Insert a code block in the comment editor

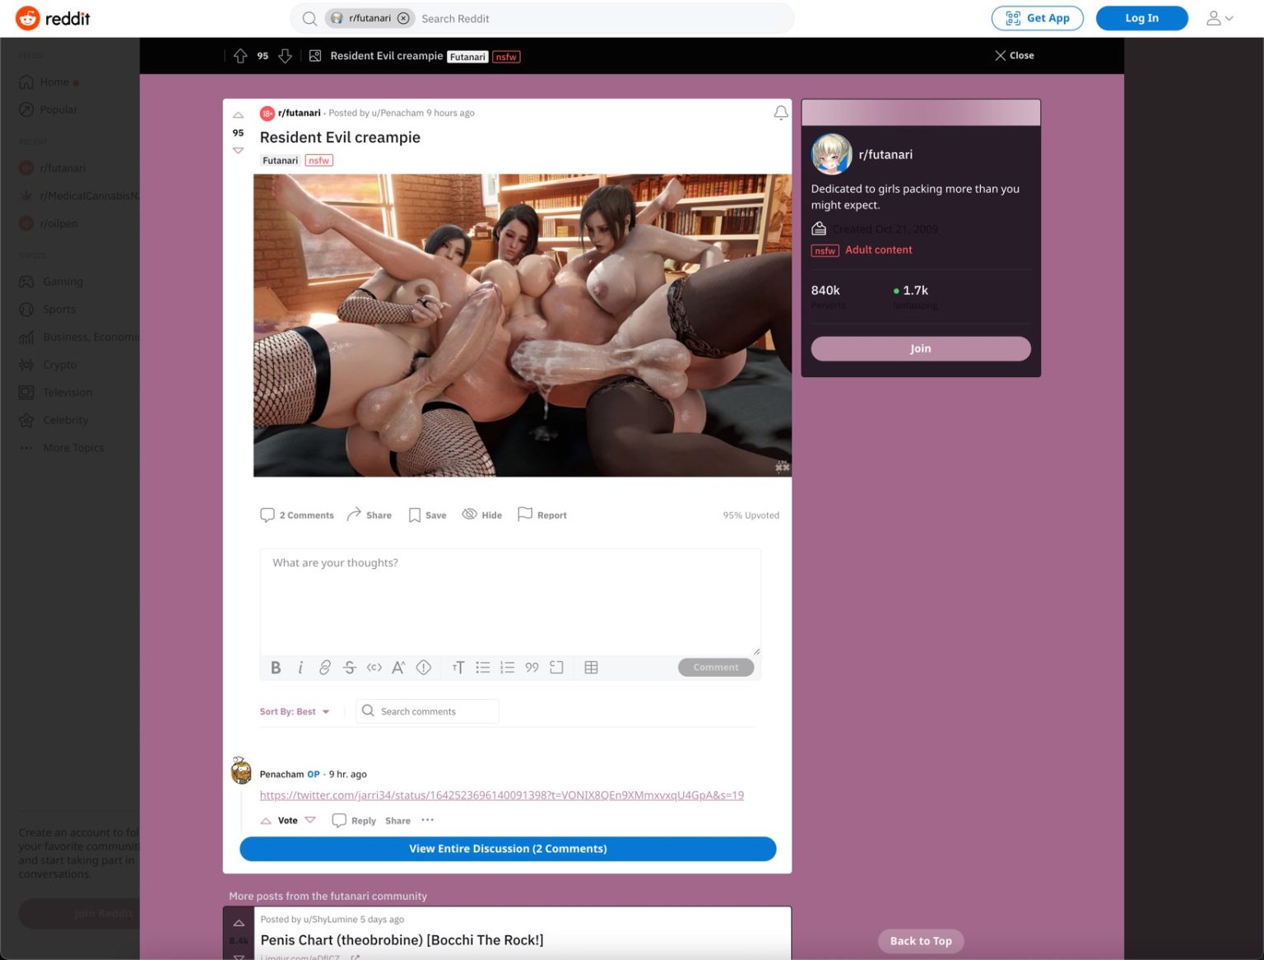(557, 668)
